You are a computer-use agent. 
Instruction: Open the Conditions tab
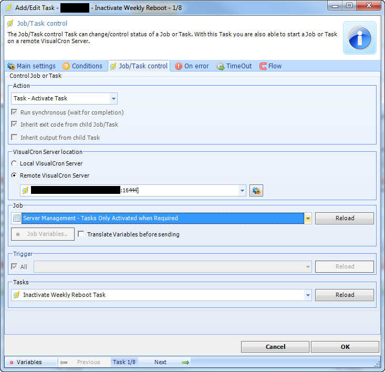point(82,66)
